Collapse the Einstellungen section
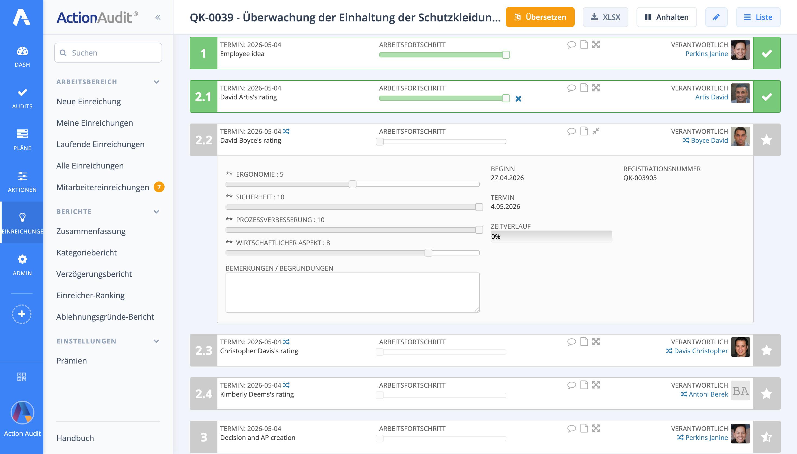This screenshot has height=454, width=797. 156,341
